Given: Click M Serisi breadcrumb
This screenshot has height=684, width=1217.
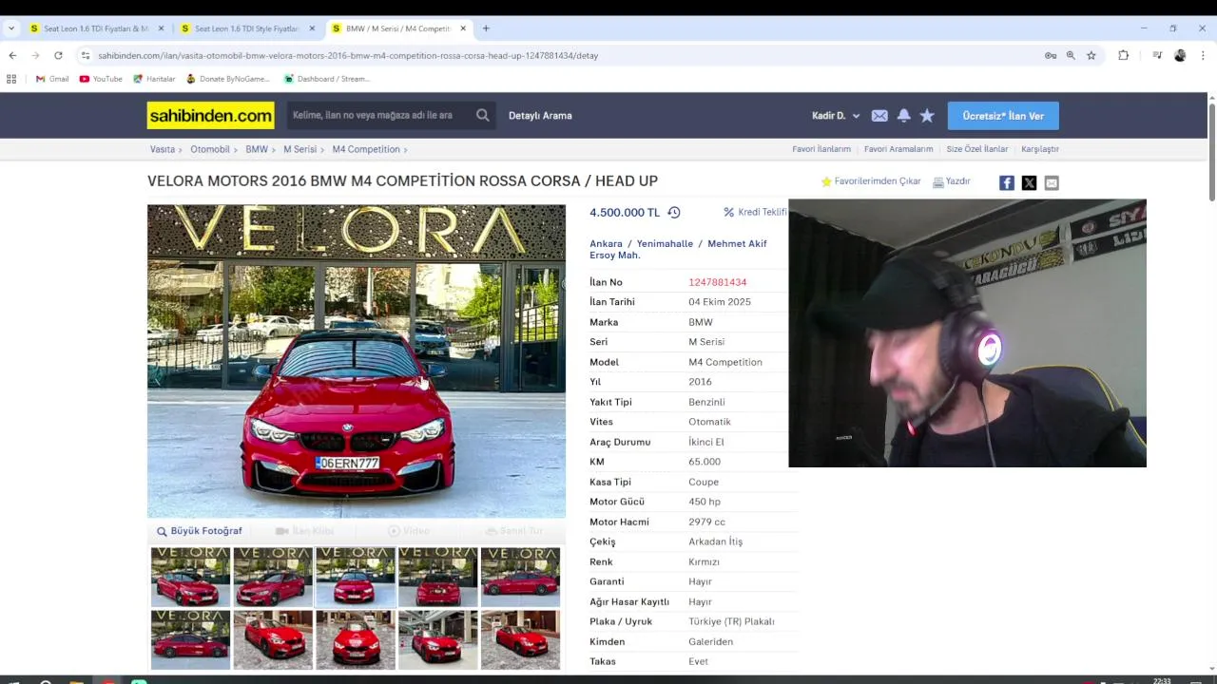Looking at the screenshot, I should pyautogui.click(x=299, y=149).
